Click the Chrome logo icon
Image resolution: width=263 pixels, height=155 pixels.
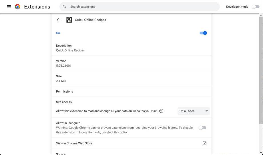coord(17,7)
